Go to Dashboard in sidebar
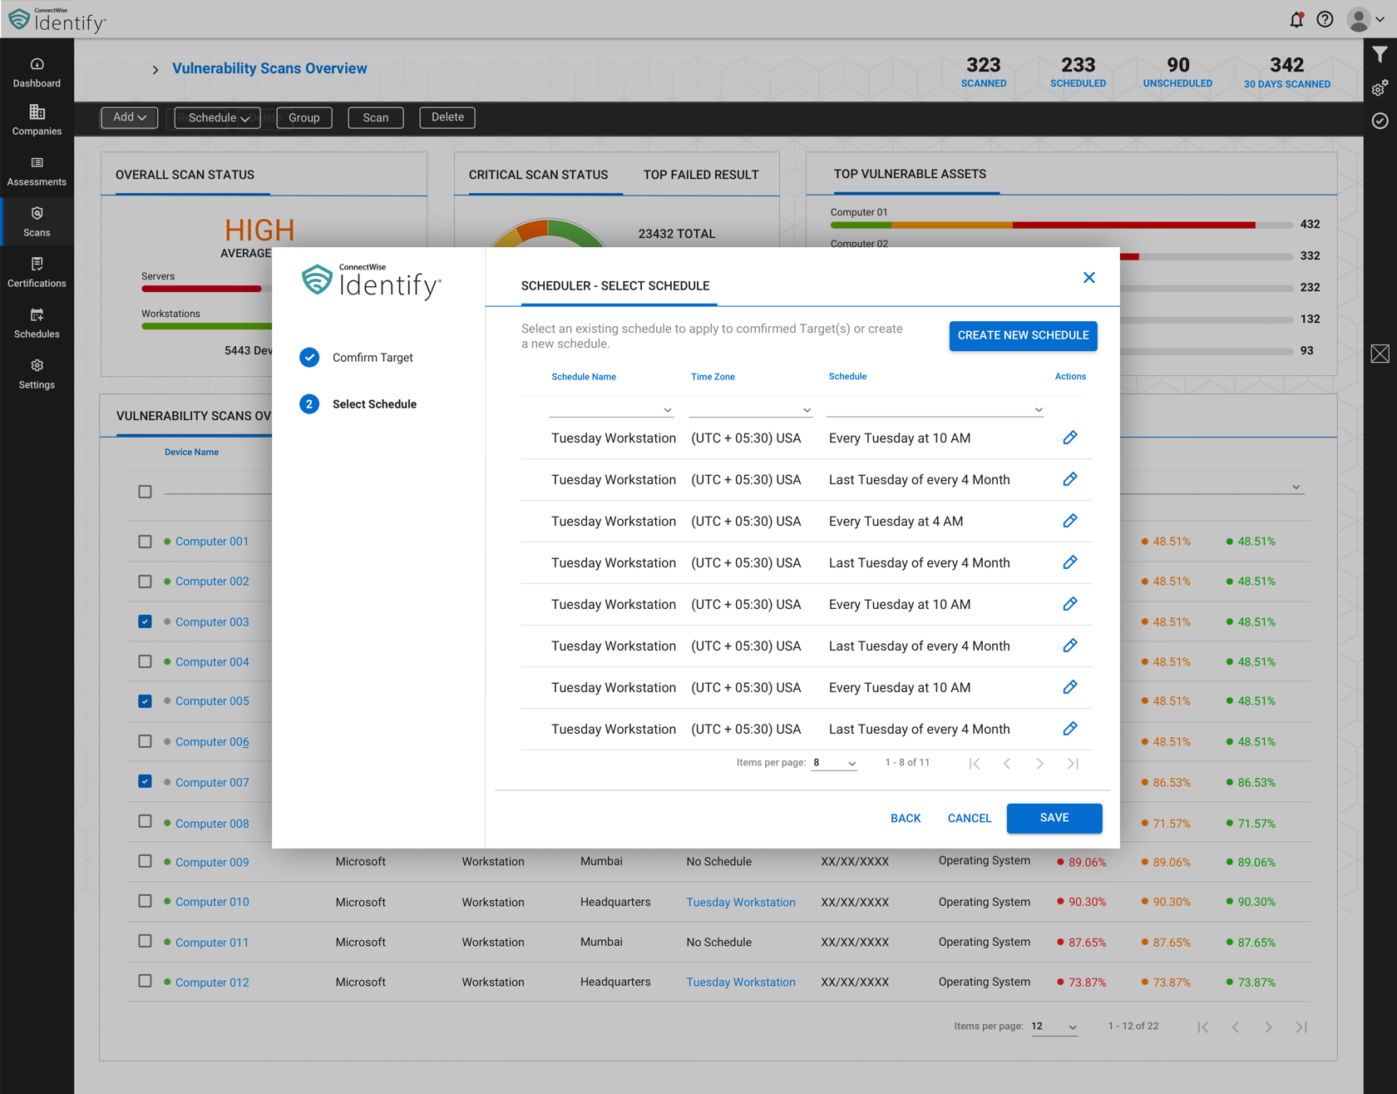Screen dimensions: 1397x1094 click(37, 72)
